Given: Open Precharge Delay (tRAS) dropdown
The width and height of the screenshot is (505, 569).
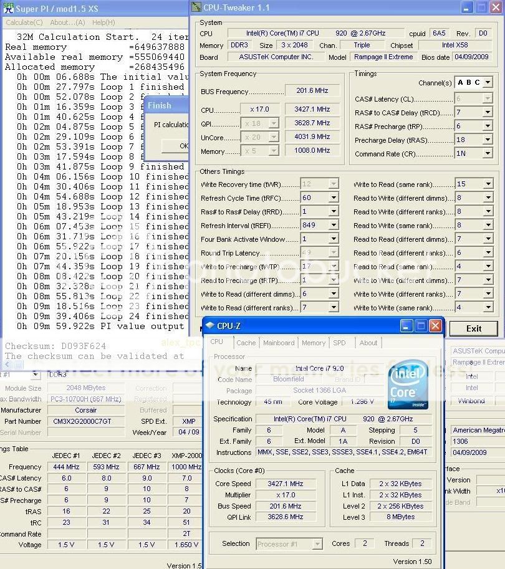Looking at the screenshot, I should pyautogui.click(x=488, y=140).
